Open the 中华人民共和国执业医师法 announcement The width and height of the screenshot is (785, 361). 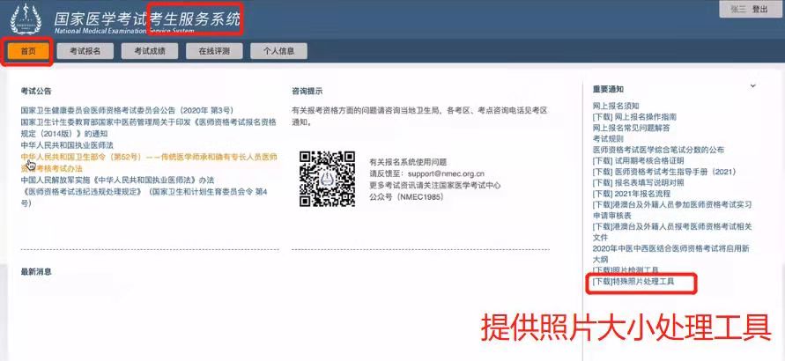pos(67,144)
